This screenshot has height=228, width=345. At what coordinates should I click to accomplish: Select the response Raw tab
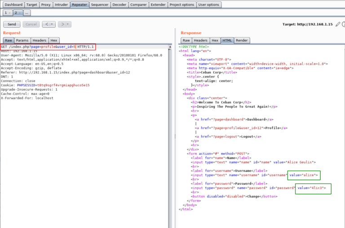[x=186, y=40]
